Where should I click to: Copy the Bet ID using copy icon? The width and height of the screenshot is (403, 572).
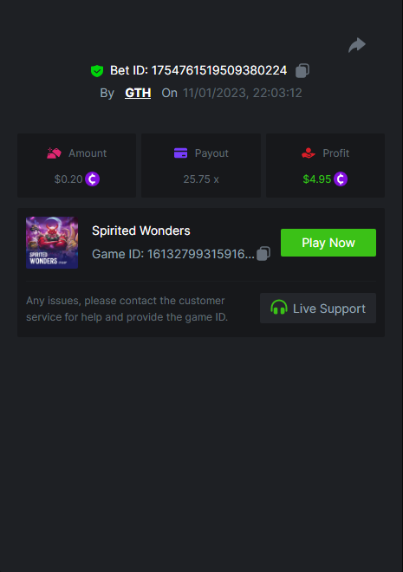pyautogui.click(x=302, y=70)
